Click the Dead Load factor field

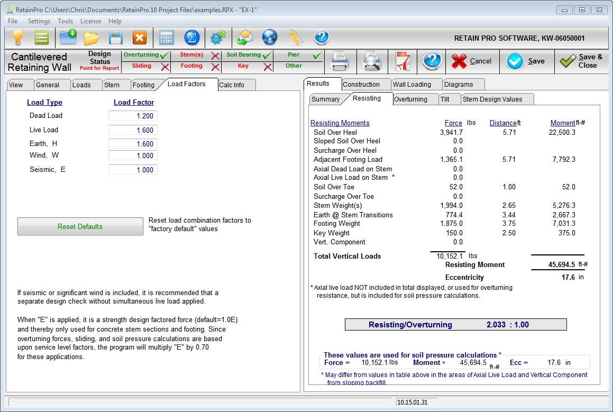pos(133,116)
